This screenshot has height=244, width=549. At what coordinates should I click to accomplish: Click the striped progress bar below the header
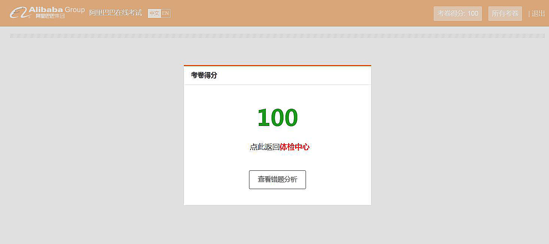277,36
